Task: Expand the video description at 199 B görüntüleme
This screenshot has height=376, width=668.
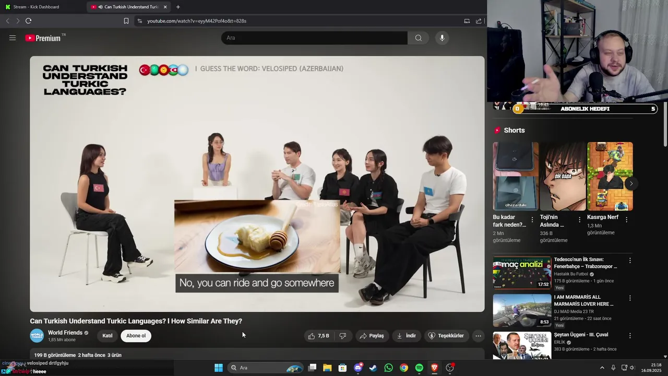Action: [x=257, y=355]
